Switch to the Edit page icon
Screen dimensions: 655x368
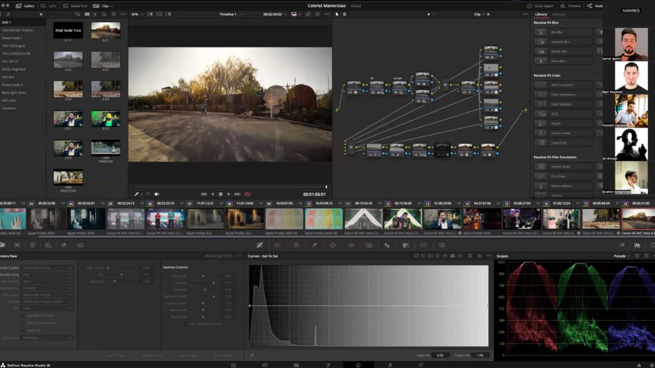(296, 365)
